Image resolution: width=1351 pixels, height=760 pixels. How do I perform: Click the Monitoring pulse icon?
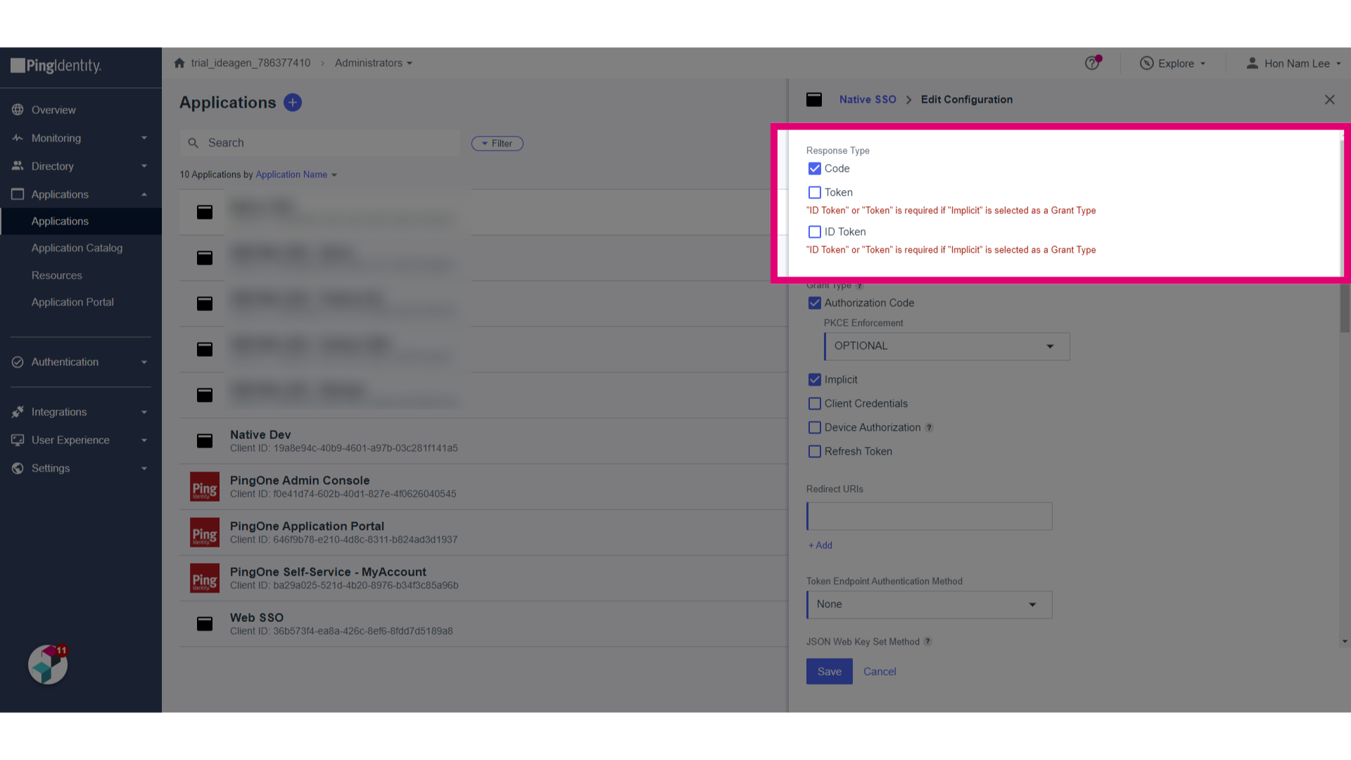pyautogui.click(x=18, y=138)
